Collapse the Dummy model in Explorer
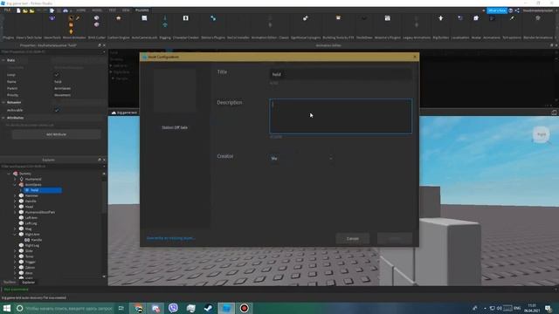The width and height of the screenshot is (559, 314). click(x=9, y=174)
